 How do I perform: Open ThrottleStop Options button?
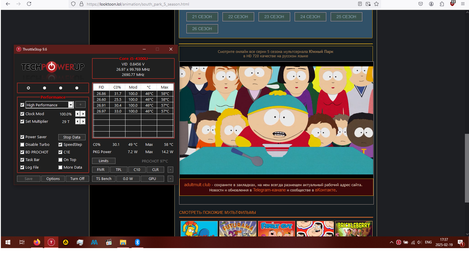click(x=53, y=179)
